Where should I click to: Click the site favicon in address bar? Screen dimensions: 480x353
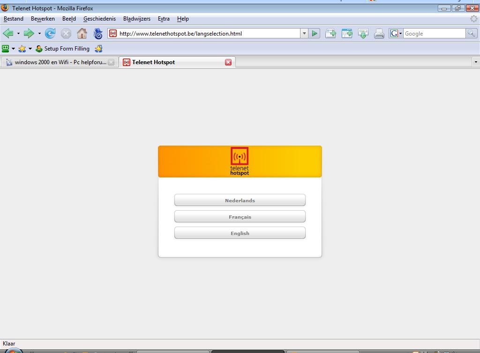tap(113, 34)
